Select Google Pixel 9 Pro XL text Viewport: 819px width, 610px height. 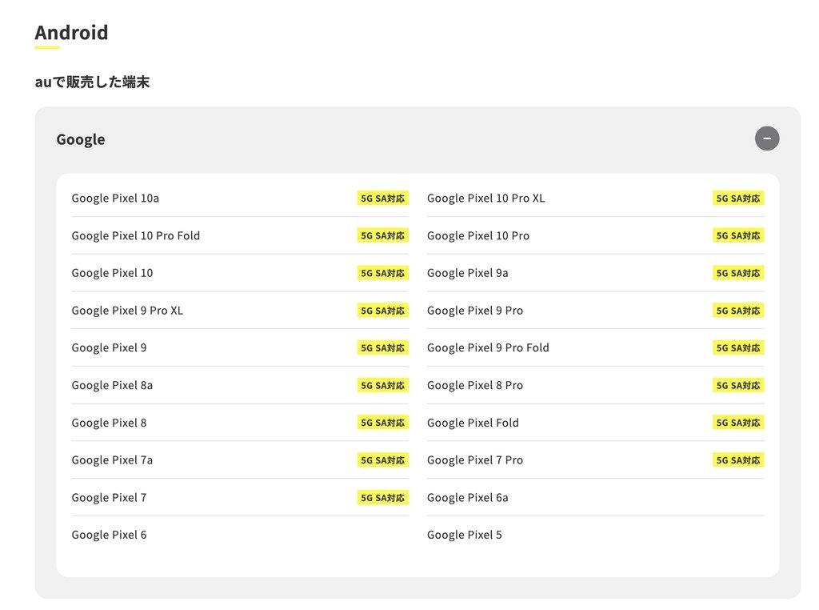[x=127, y=311]
